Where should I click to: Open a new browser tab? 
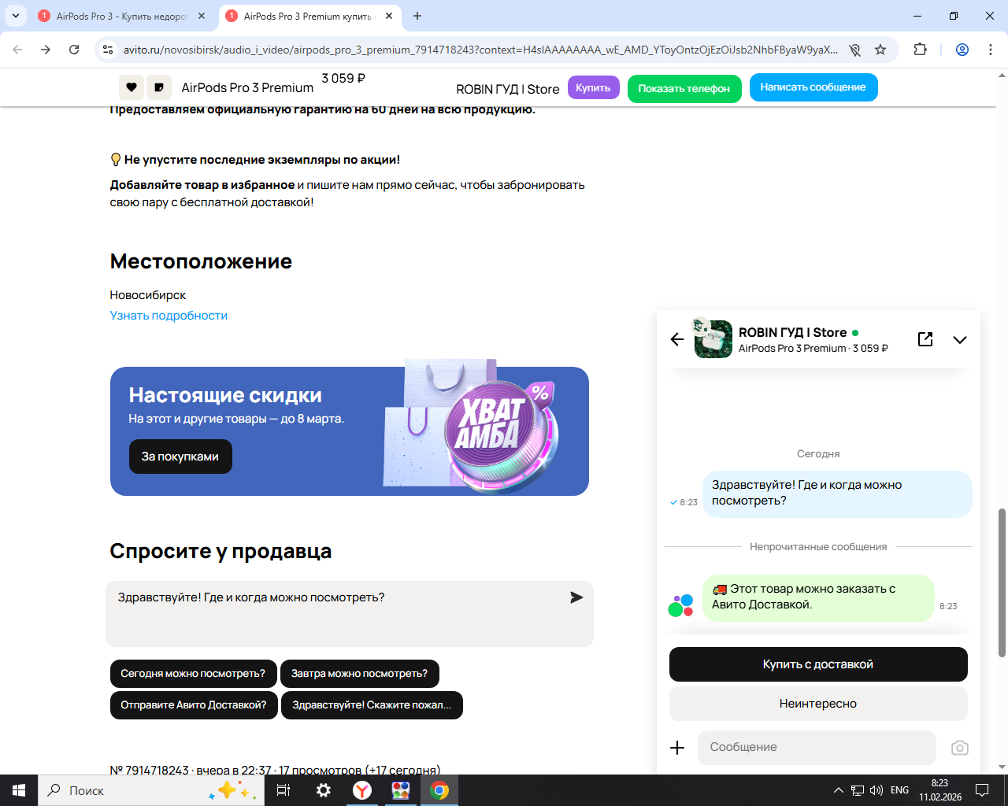pyautogui.click(x=417, y=16)
